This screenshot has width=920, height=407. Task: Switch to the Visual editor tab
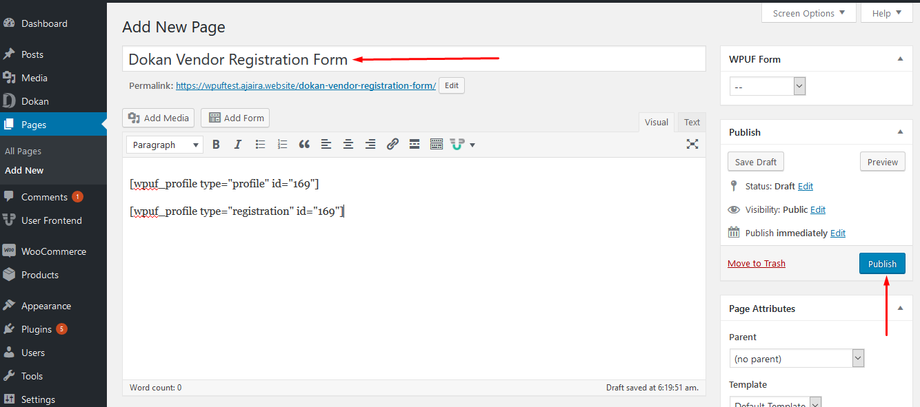click(657, 122)
